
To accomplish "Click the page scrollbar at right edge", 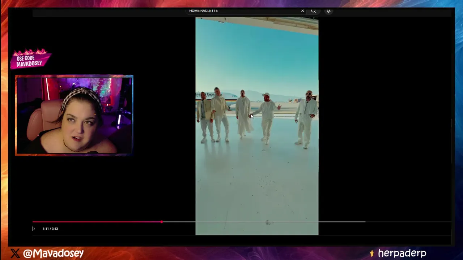I will pyautogui.click(x=451, y=123).
